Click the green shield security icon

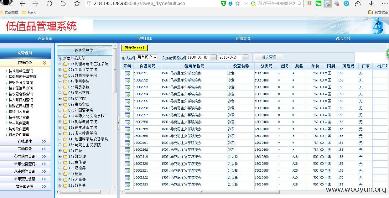tap(224, 3)
